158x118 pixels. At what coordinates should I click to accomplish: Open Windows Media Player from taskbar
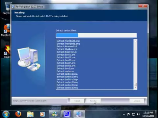(42, 114)
